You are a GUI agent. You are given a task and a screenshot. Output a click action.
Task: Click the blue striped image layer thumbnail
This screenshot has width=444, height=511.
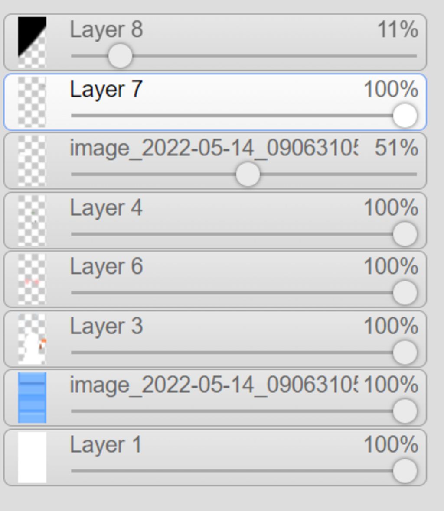[x=32, y=398]
